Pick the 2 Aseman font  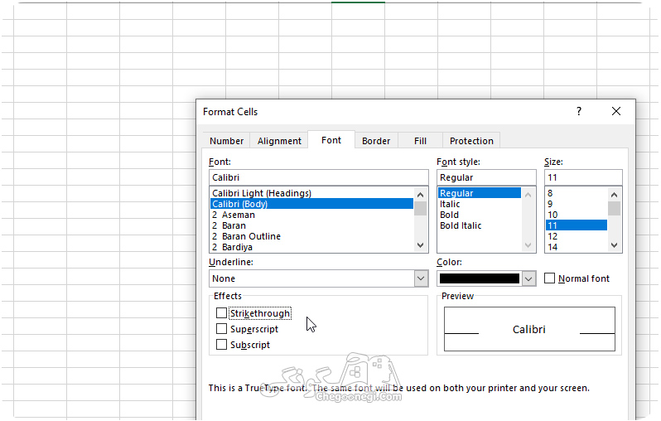[x=311, y=215]
